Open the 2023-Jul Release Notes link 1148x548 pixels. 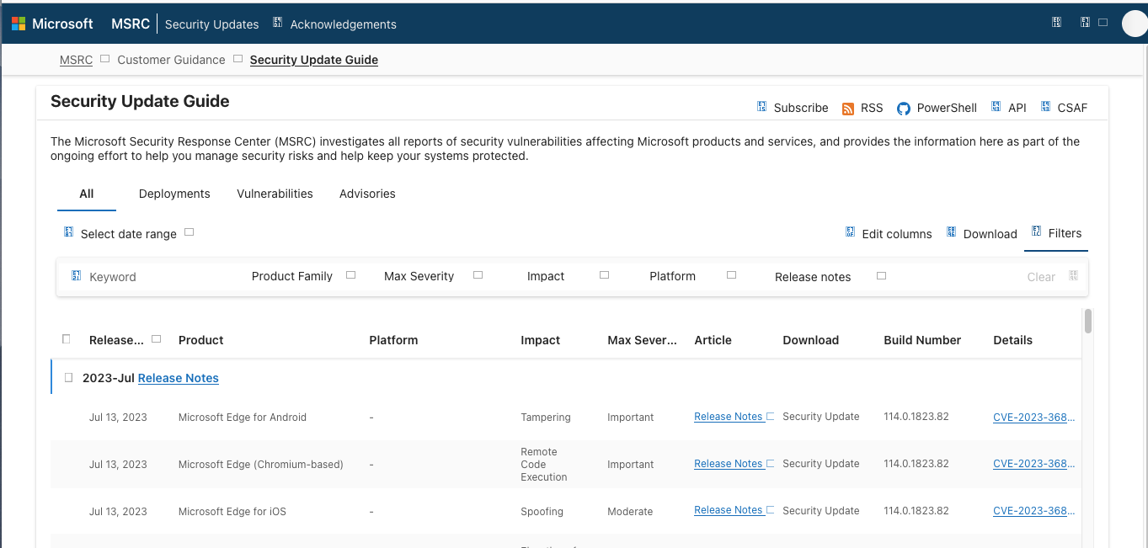pos(178,378)
